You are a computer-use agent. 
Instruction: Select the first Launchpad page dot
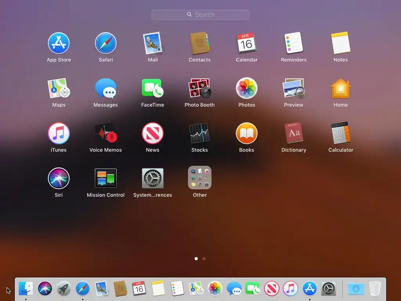coord(196,259)
